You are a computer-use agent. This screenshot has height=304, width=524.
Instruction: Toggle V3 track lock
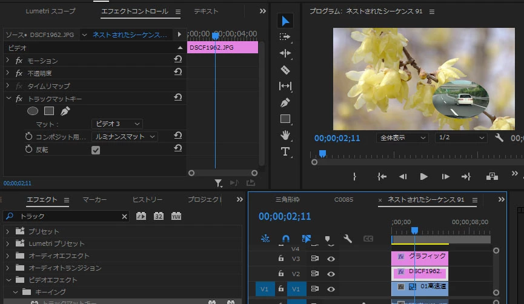click(281, 258)
